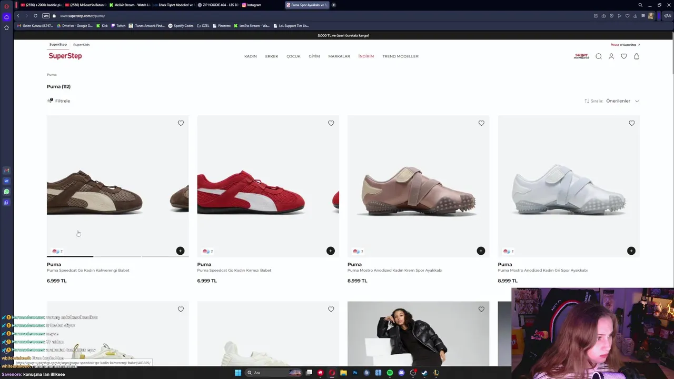Click plus button on Mostro Gri card
Screen dimensions: 674x379
pyautogui.click(x=631, y=251)
